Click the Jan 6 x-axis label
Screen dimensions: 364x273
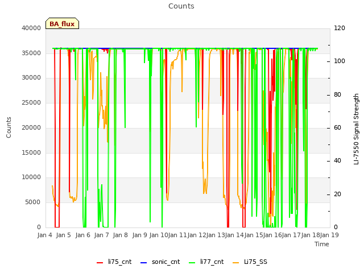click(82, 235)
